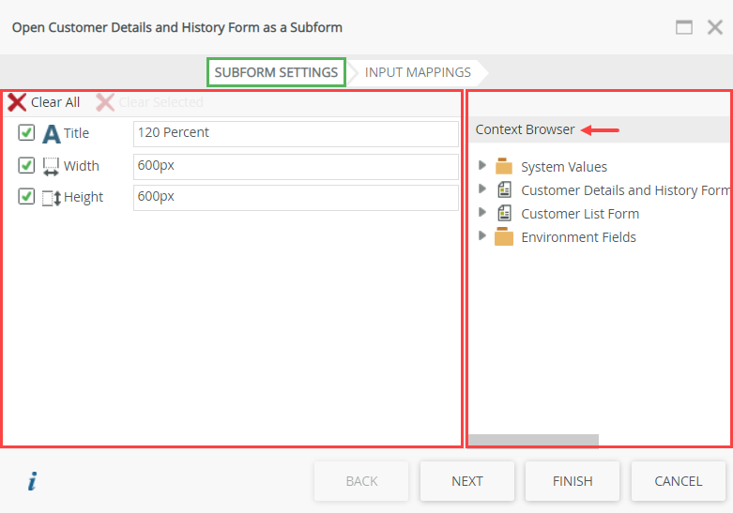Uncheck the Width checkbox
Screen dimensions: 733x513
(26, 165)
